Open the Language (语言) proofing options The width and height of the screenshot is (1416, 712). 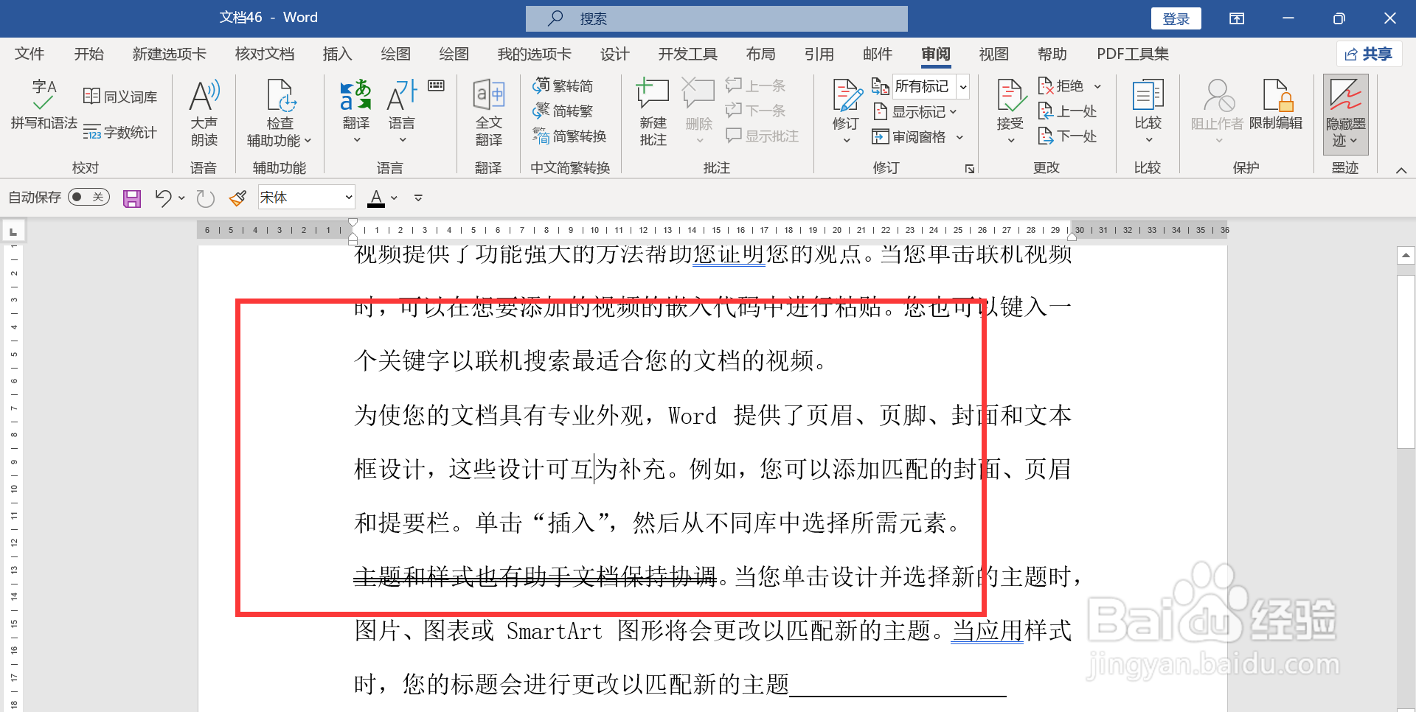[x=402, y=113]
